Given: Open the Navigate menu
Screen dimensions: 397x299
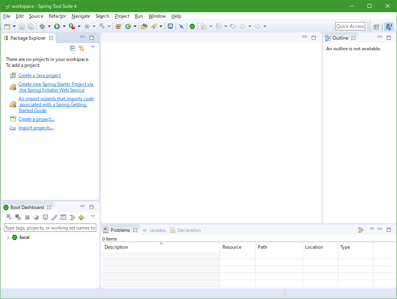Looking at the screenshot, I should pos(81,16).
